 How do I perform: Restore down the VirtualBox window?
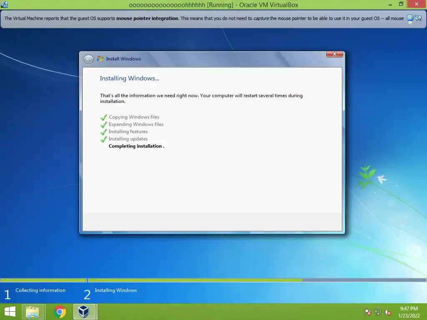[401, 4]
